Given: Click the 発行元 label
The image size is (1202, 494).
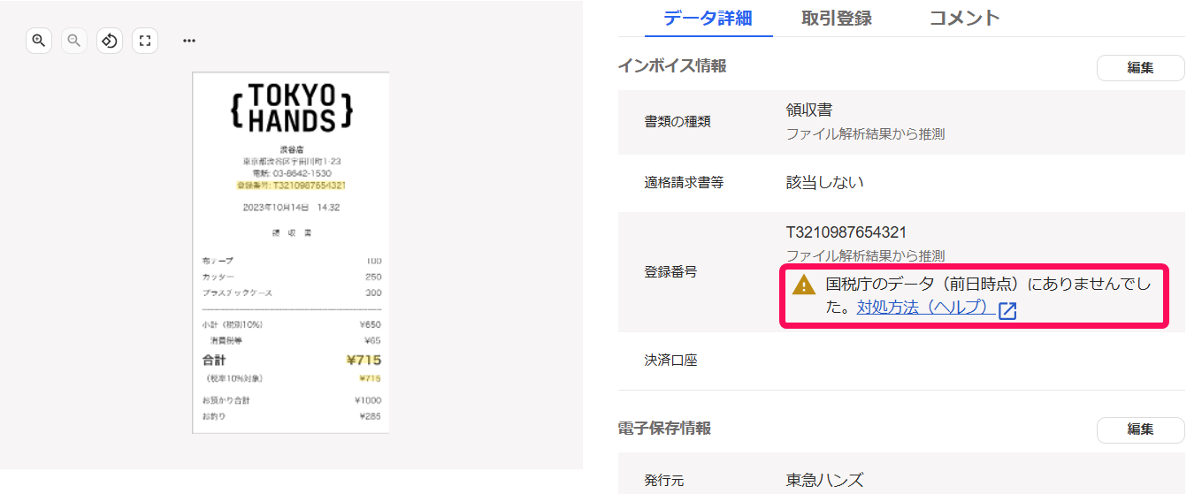Looking at the screenshot, I should 664,481.
